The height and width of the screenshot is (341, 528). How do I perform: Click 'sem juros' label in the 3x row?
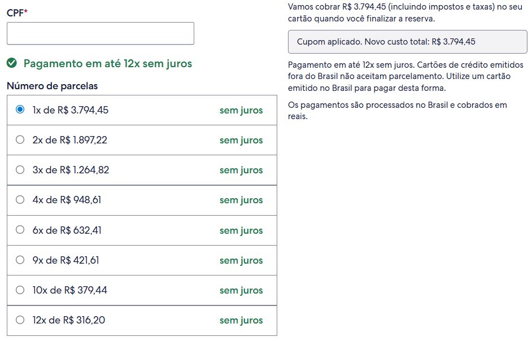coord(241,171)
